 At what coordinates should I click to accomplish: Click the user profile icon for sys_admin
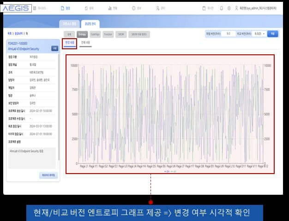point(236,8)
